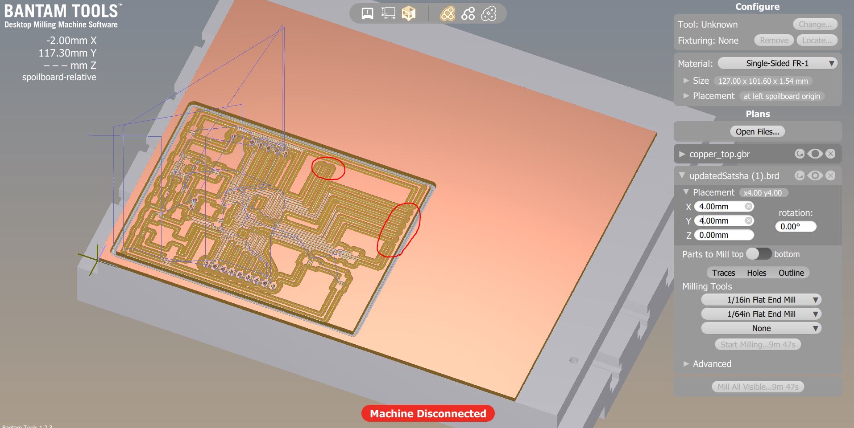Screen dimensions: 854x428
Task: Toggle the highlighted toolpath preview icon
Action: click(448, 14)
